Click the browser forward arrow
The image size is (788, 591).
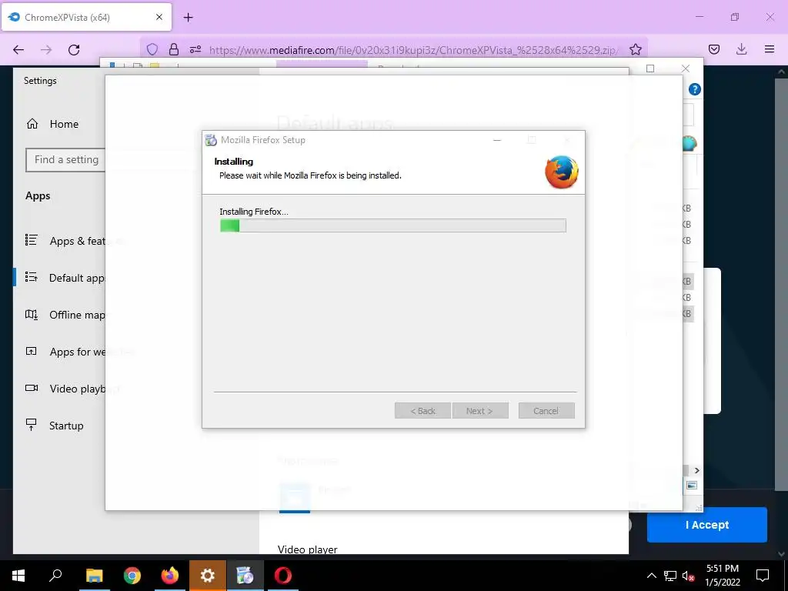(x=46, y=49)
